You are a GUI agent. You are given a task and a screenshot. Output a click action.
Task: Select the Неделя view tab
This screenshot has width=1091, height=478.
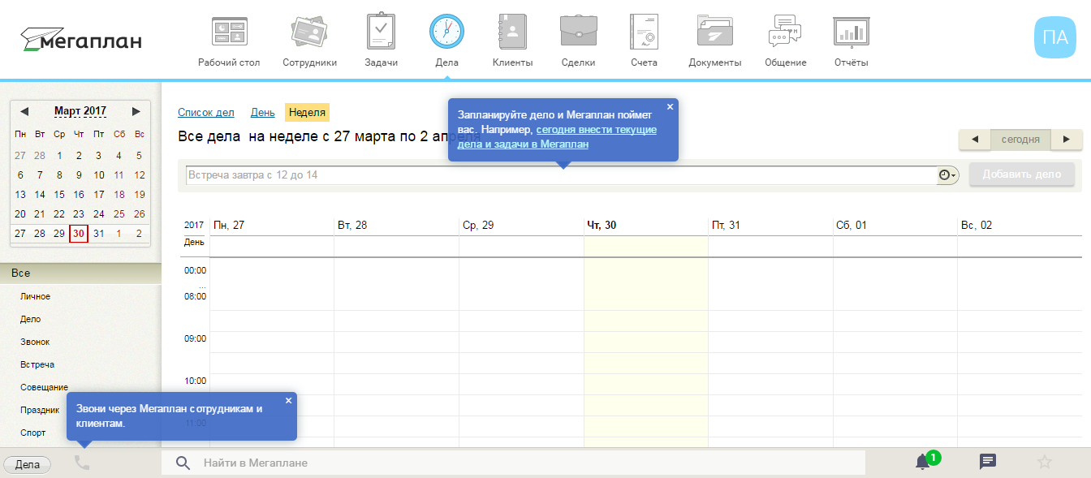point(307,113)
